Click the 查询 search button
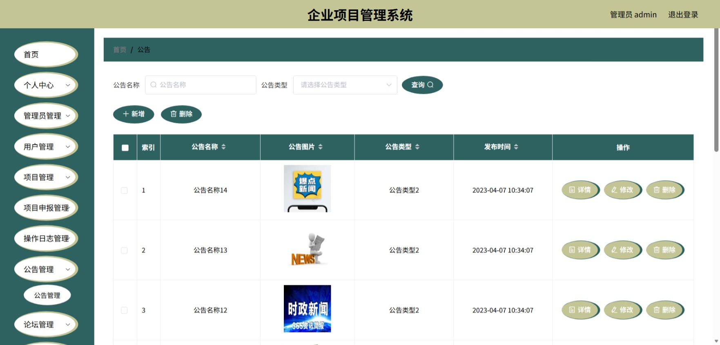Screen dimensions: 720x345 tap(422, 85)
